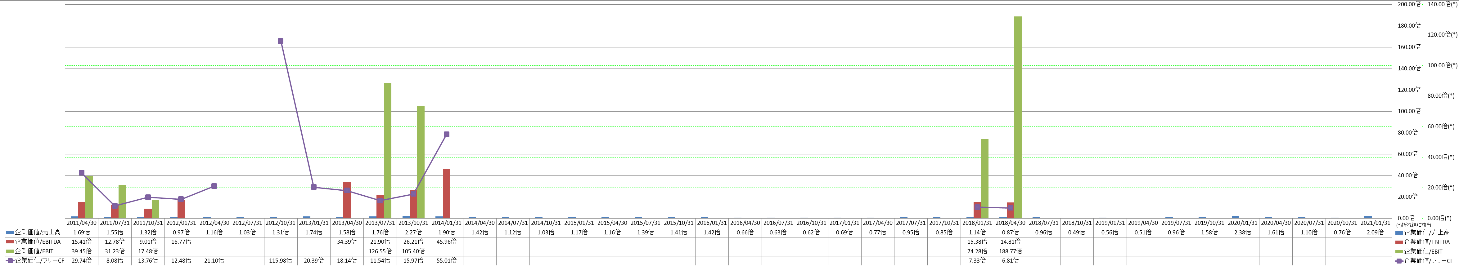Click the 2011/04/30 date column header

(82, 223)
